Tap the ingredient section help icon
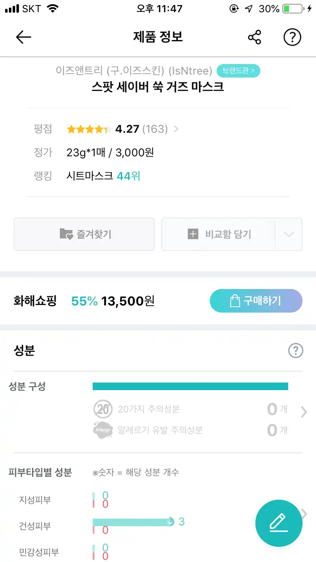Screen dimensions: 316x562 pos(295,350)
